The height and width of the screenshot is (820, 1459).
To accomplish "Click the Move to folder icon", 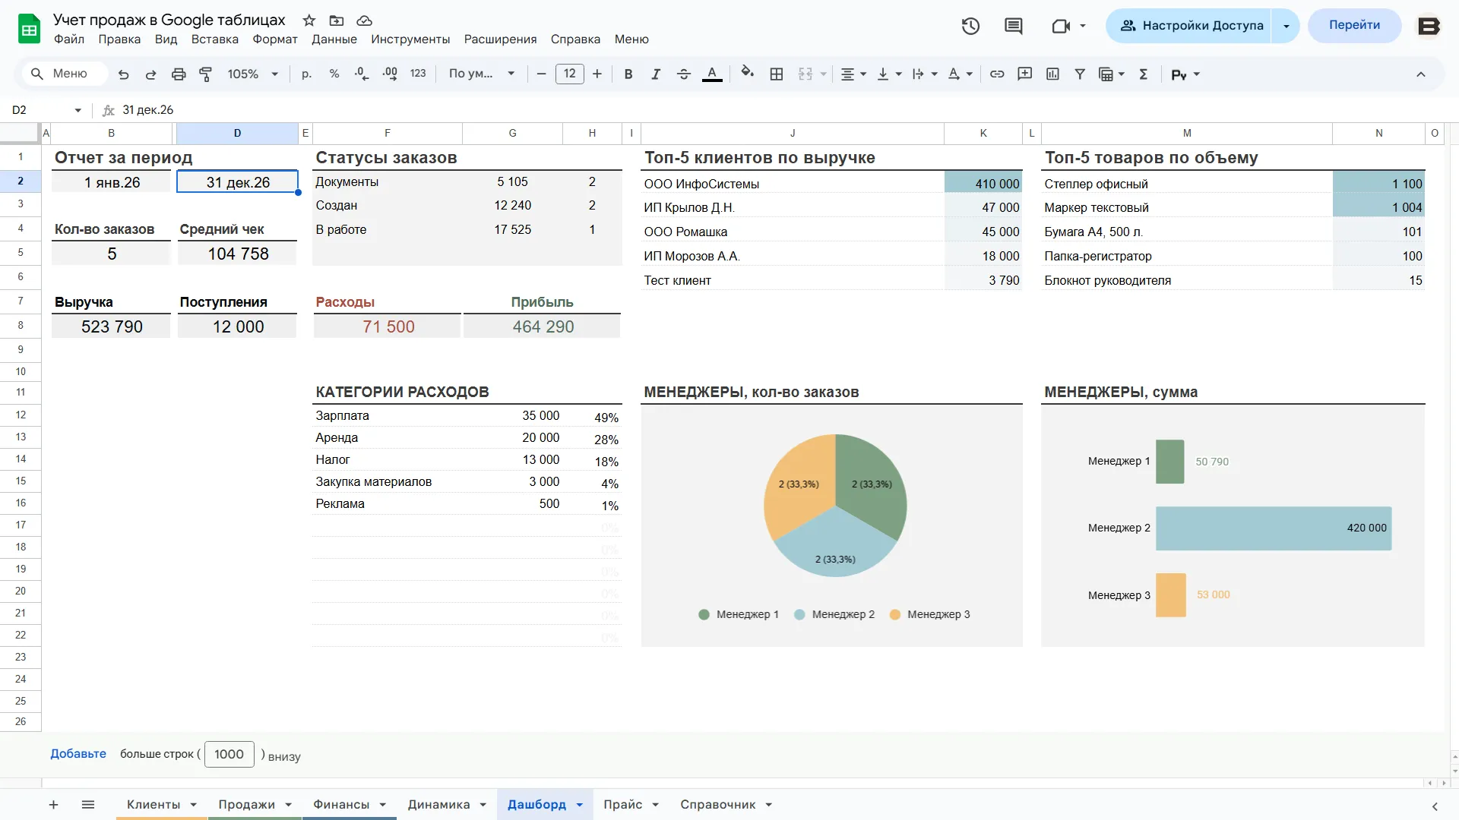I will (337, 20).
